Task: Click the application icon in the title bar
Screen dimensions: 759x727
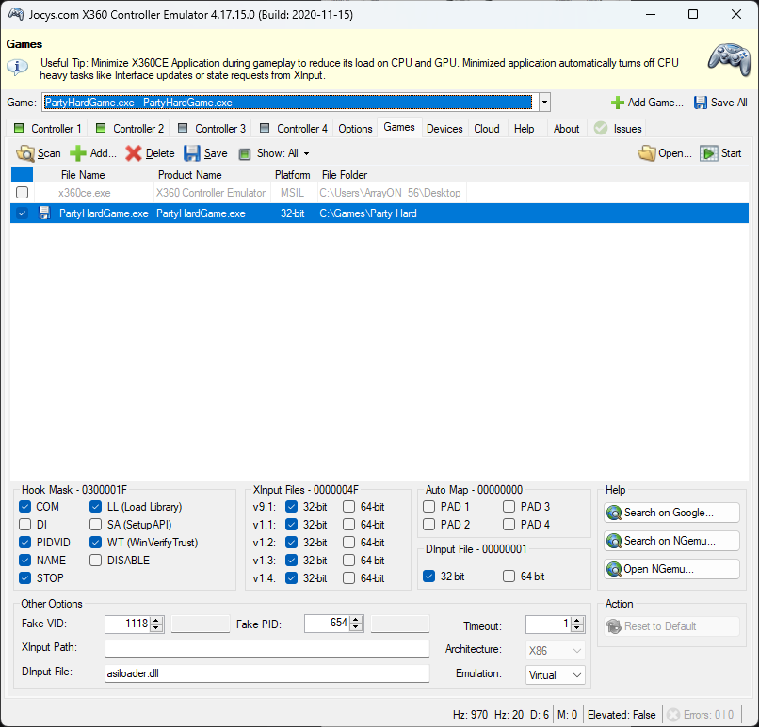Action: [16, 14]
